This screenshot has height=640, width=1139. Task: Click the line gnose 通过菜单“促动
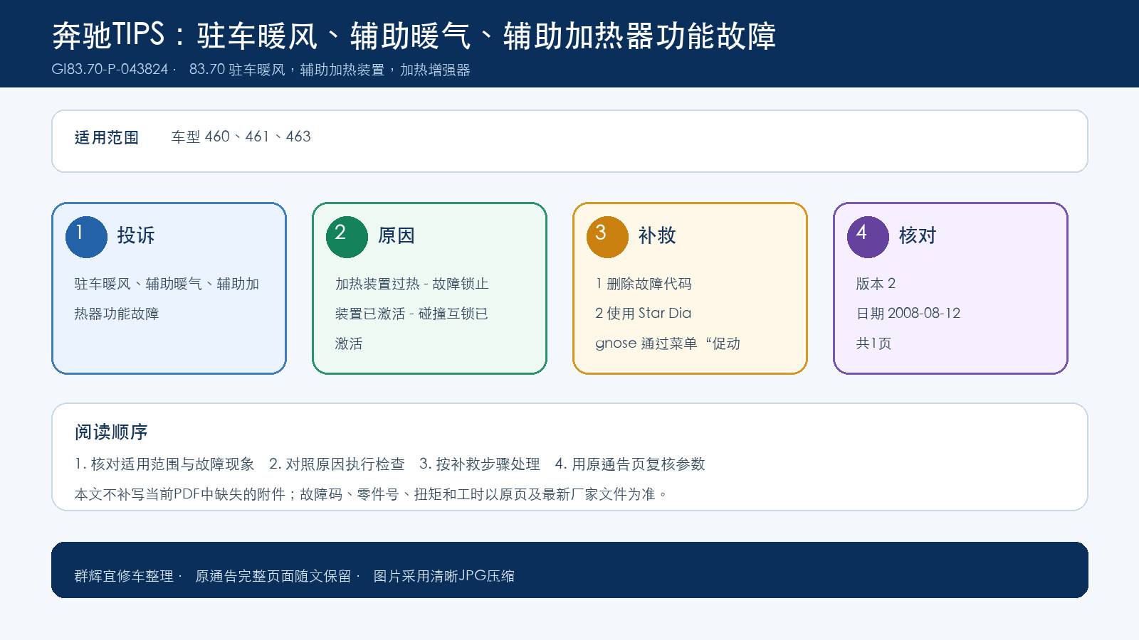point(668,343)
